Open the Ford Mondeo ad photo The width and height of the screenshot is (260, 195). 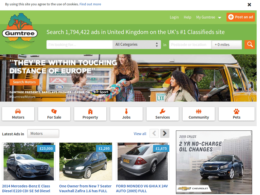click(143, 161)
